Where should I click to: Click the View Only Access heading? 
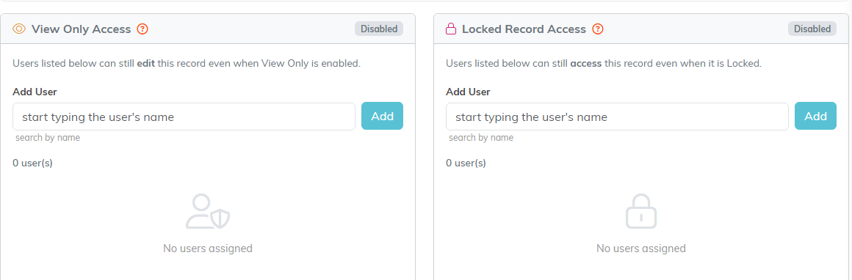[x=81, y=29]
